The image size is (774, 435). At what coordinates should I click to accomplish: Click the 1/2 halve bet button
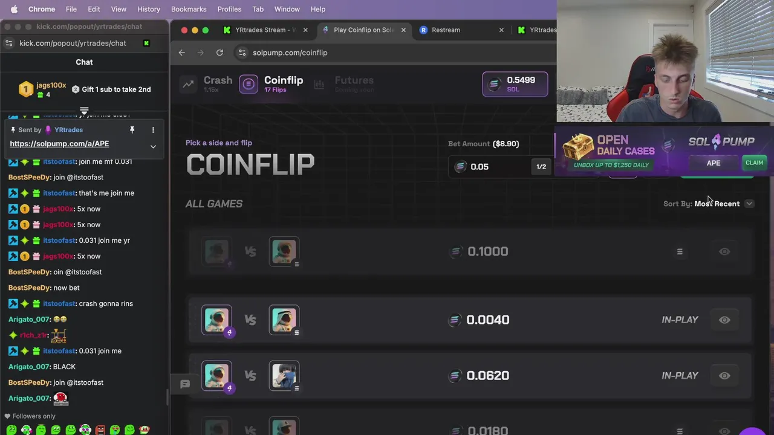tap(541, 167)
